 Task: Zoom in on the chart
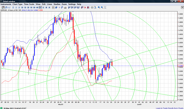99,8
